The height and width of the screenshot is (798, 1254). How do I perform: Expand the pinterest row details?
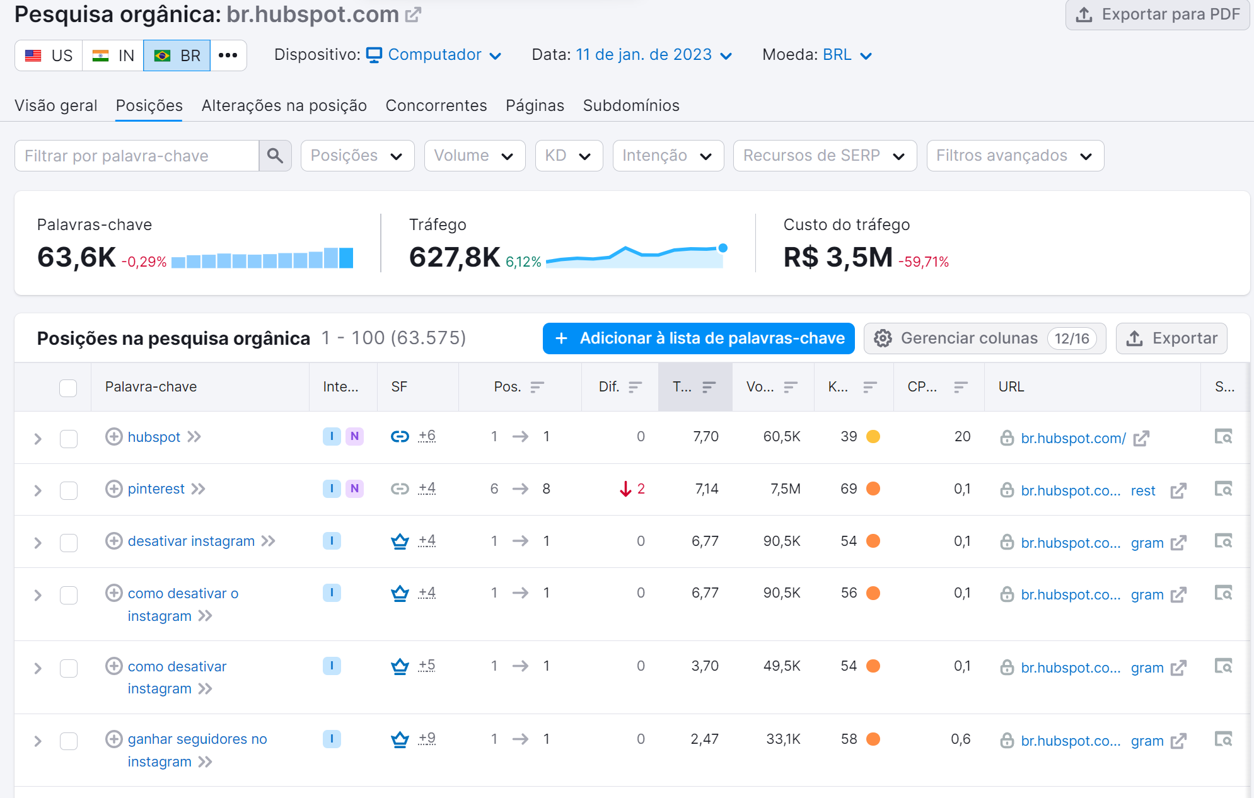click(x=38, y=490)
